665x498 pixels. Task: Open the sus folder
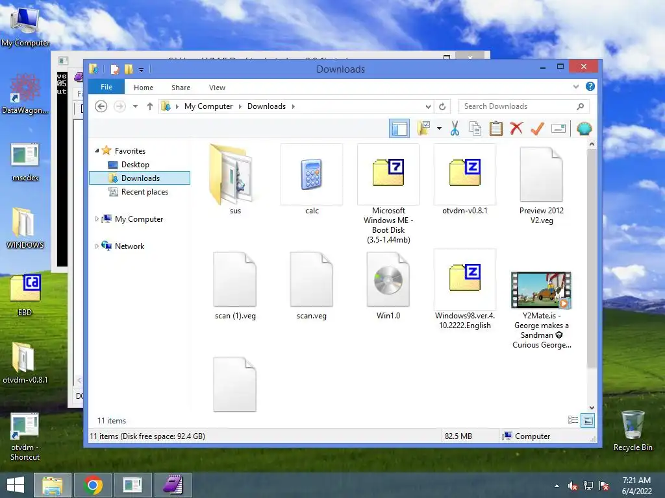(235, 180)
